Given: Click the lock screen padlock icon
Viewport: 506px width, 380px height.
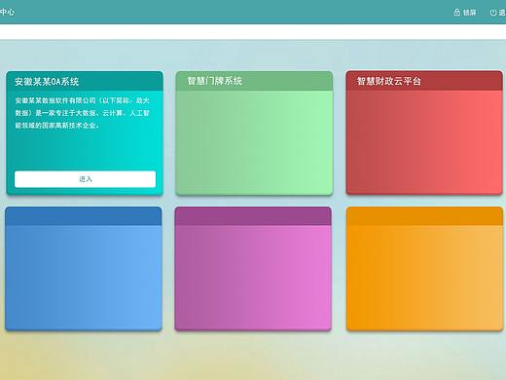Looking at the screenshot, I should pos(457,13).
